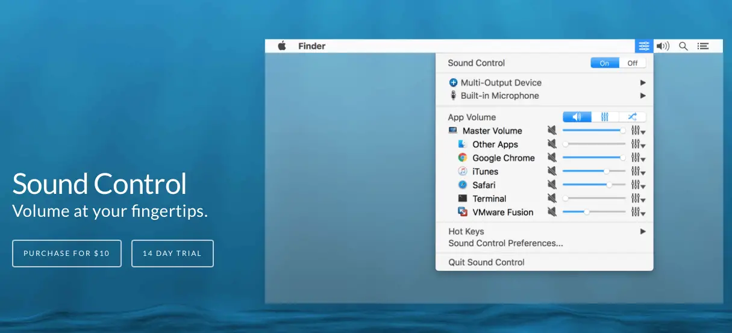Mute Terminal audio
This screenshot has width=732, height=333.
pos(552,198)
